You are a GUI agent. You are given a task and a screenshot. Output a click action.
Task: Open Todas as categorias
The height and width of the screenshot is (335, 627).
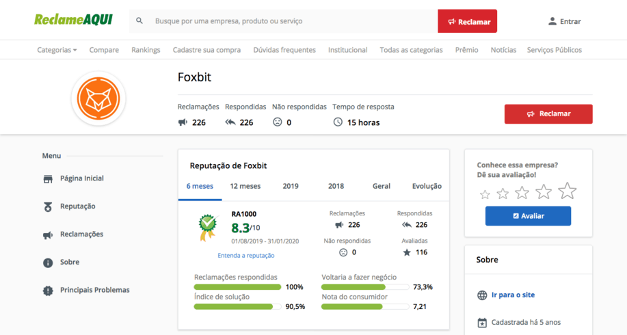(x=411, y=50)
